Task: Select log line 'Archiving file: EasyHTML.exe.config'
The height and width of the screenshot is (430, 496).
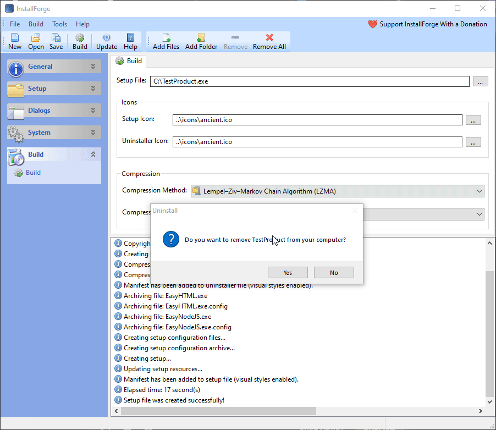Action: pyautogui.click(x=175, y=306)
